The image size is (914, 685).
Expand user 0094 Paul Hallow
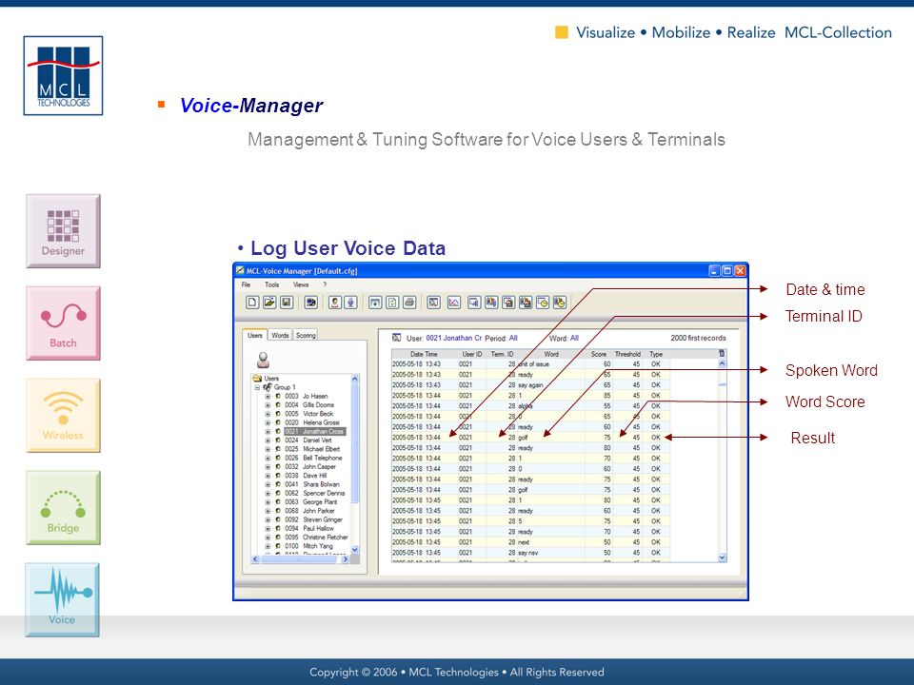[268, 528]
